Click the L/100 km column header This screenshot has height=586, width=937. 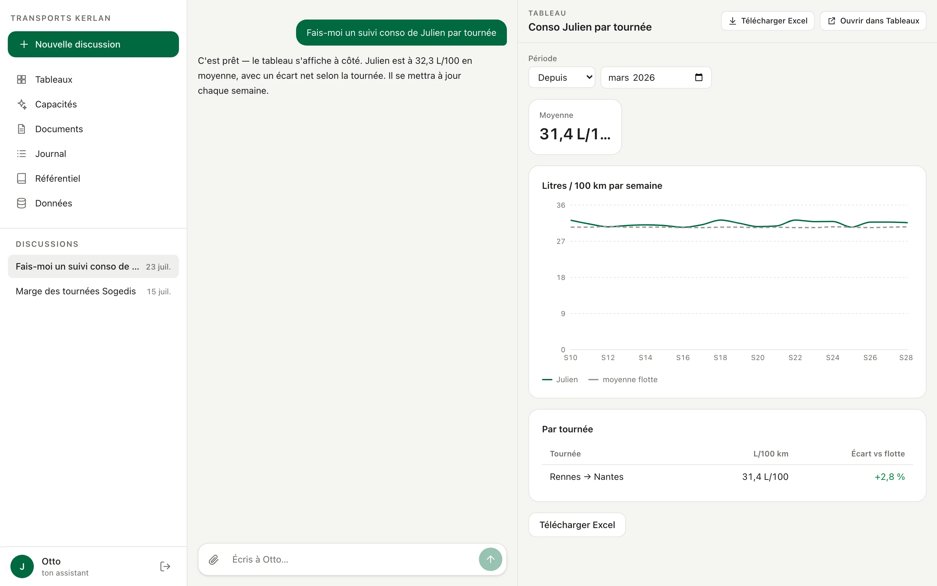pos(770,453)
